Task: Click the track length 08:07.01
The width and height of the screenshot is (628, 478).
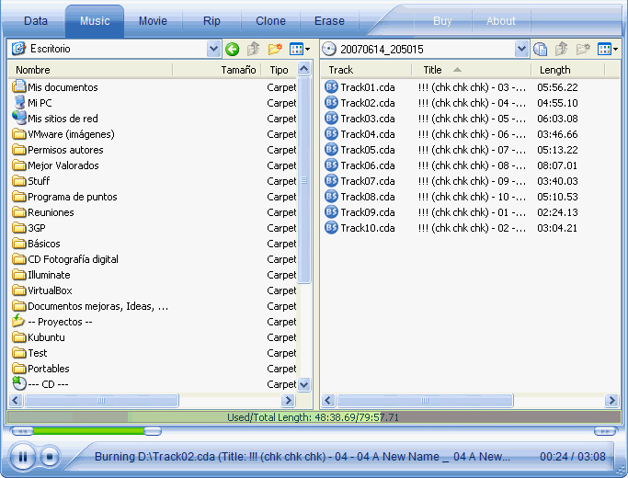Action: pyautogui.click(x=557, y=165)
